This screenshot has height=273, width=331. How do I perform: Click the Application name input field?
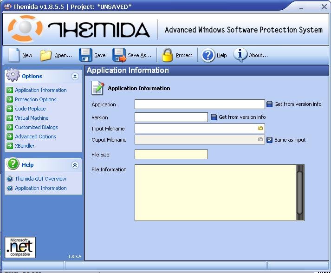(200, 104)
